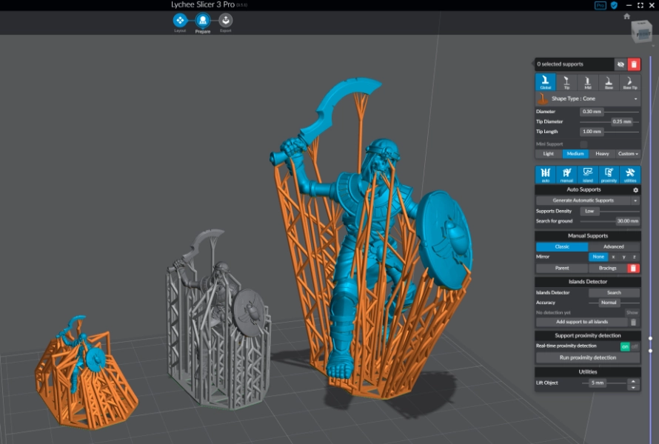Viewport: 659px width, 444px height.
Task: Expand Generate Automatic Supports options arrow
Action: (635, 201)
